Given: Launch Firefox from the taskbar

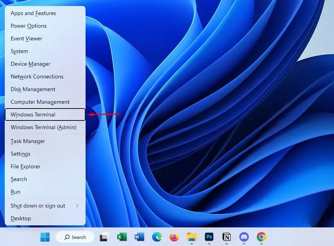Looking at the screenshot, I should pos(174,237).
